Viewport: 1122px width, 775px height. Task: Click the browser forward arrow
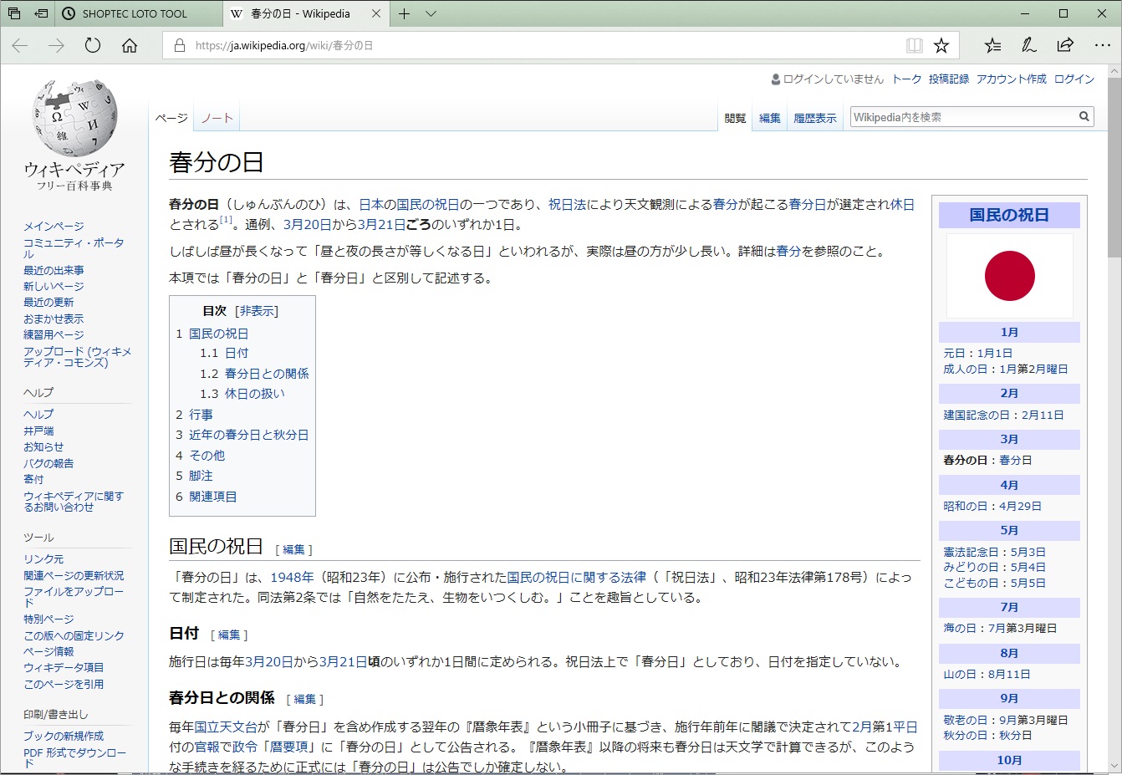[56, 45]
